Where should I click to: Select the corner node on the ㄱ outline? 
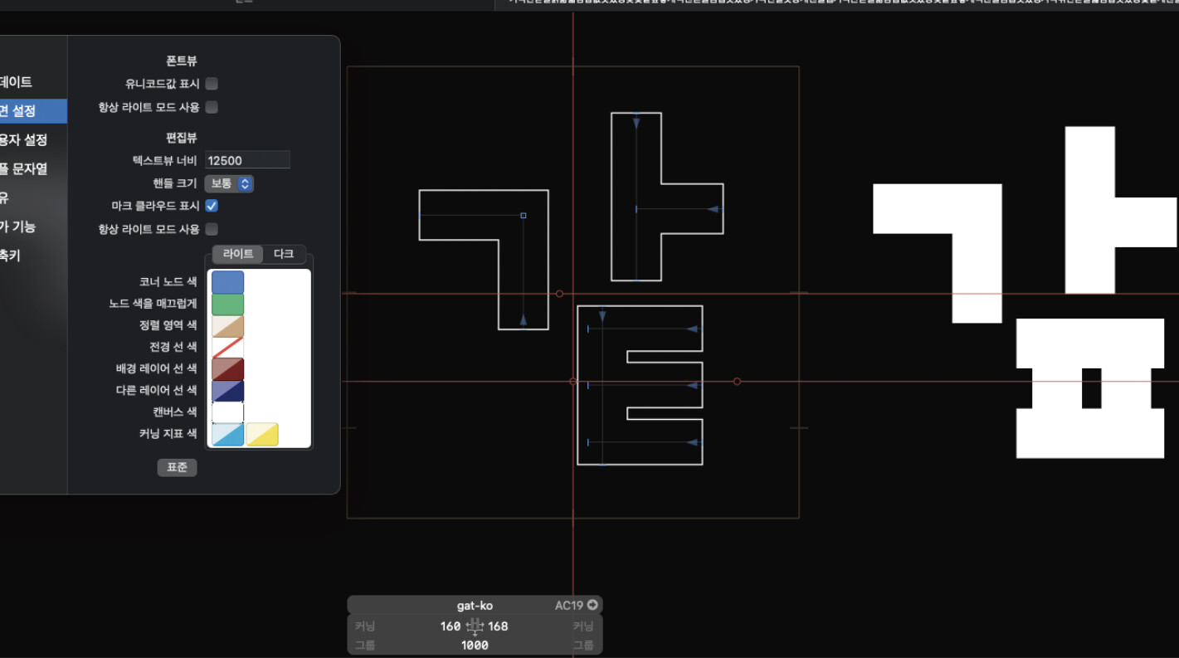tap(523, 216)
